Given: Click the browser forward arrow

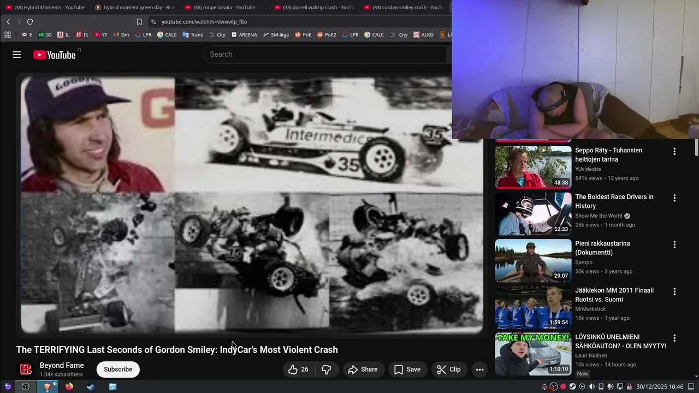Looking at the screenshot, I should point(19,22).
